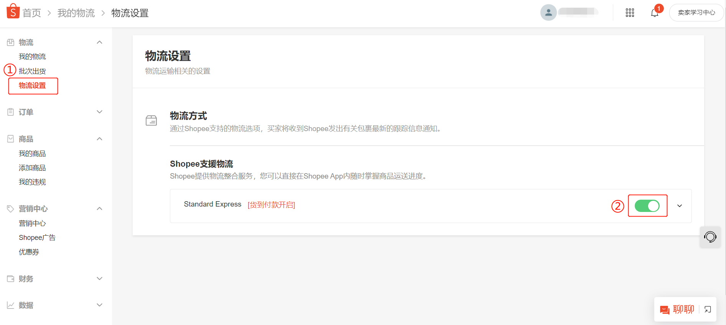Image resolution: width=726 pixels, height=325 pixels.
Task: Open 营销中心 submenu item
Action: 32,223
